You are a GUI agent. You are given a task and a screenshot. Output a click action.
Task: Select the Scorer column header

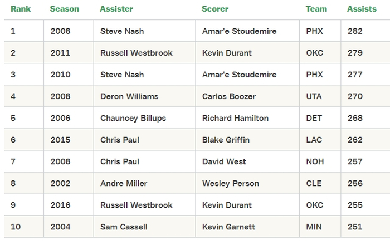tap(215, 9)
